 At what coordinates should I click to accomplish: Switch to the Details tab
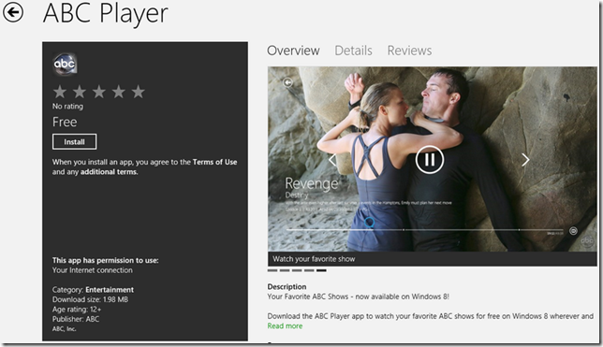coord(353,51)
